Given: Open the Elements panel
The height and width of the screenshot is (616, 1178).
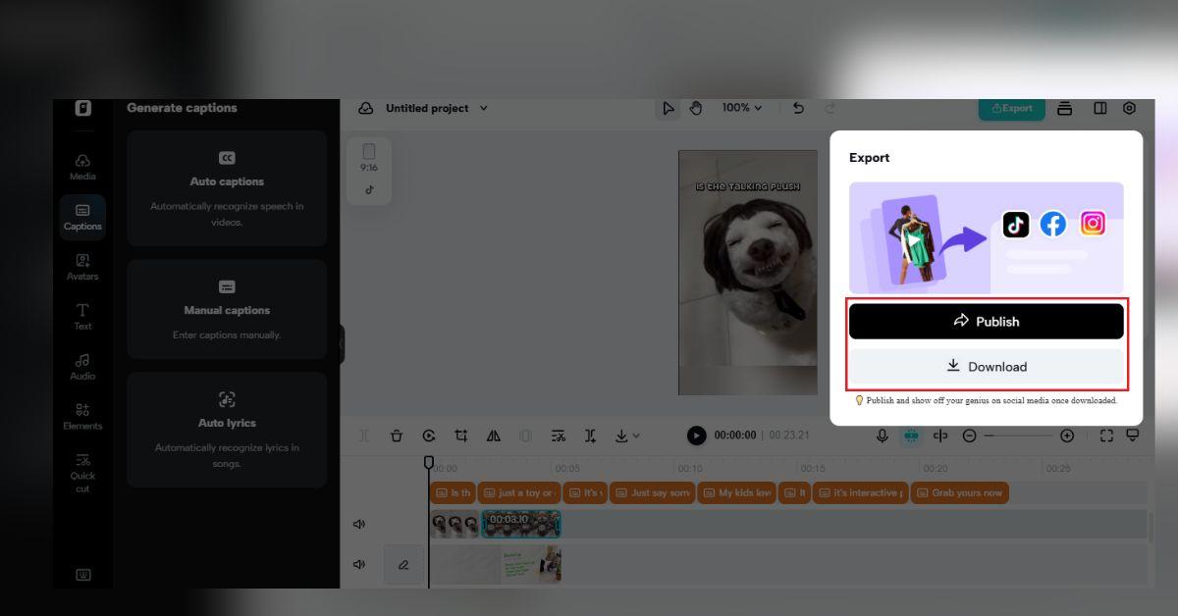Looking at the screenshot, I should pyautogui.click(x=82, y=416).
